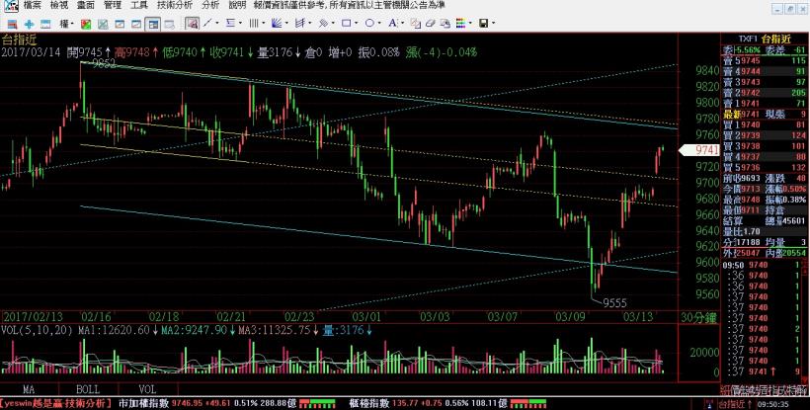Open the color palette dropdown
The width and height of the screenshot is (810, 410).
(462, 23)
